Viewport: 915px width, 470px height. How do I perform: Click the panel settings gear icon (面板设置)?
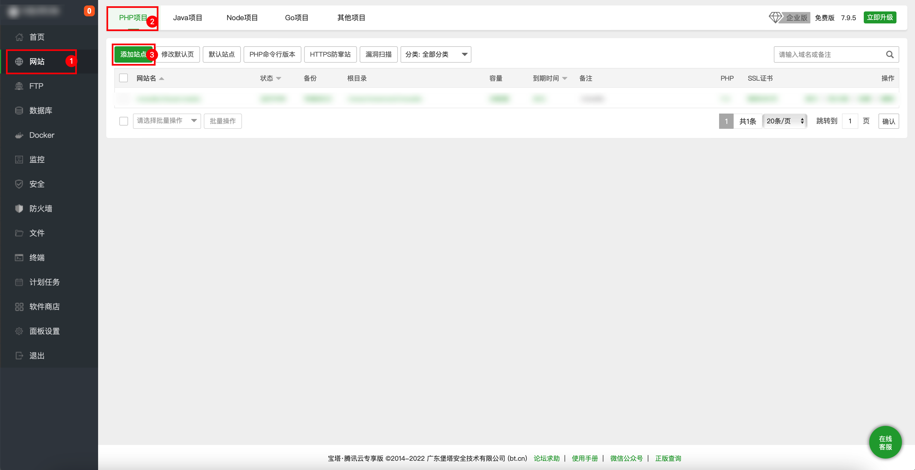click(x=19, y=331)
